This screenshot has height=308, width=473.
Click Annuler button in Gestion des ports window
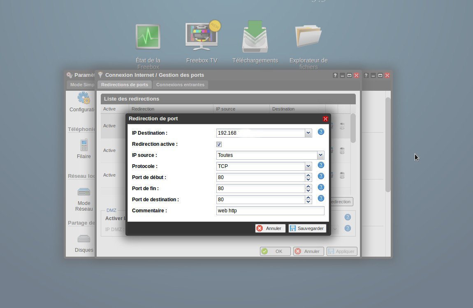[x=308, y=251]
